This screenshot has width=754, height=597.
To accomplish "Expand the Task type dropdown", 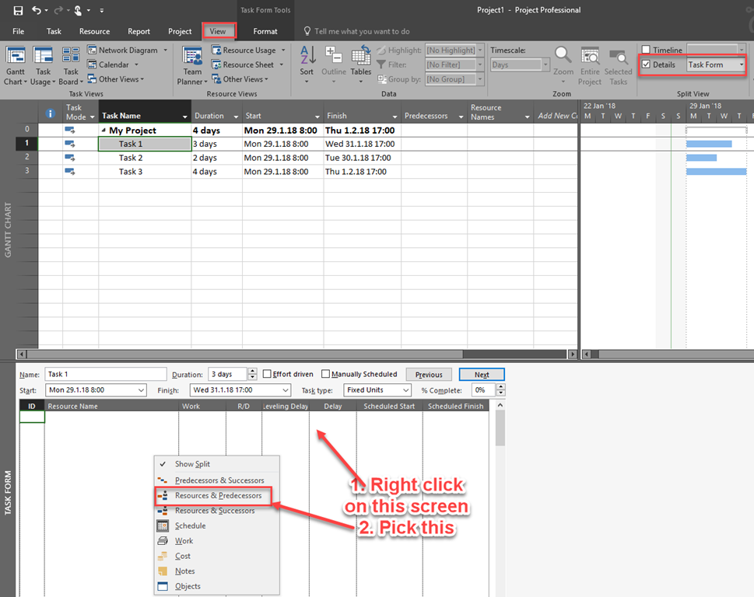I will pyautogui.click(x=405, y=390).
